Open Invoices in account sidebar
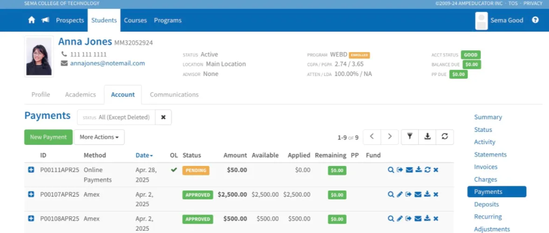The image size is (549, 233). click(486, 167)
